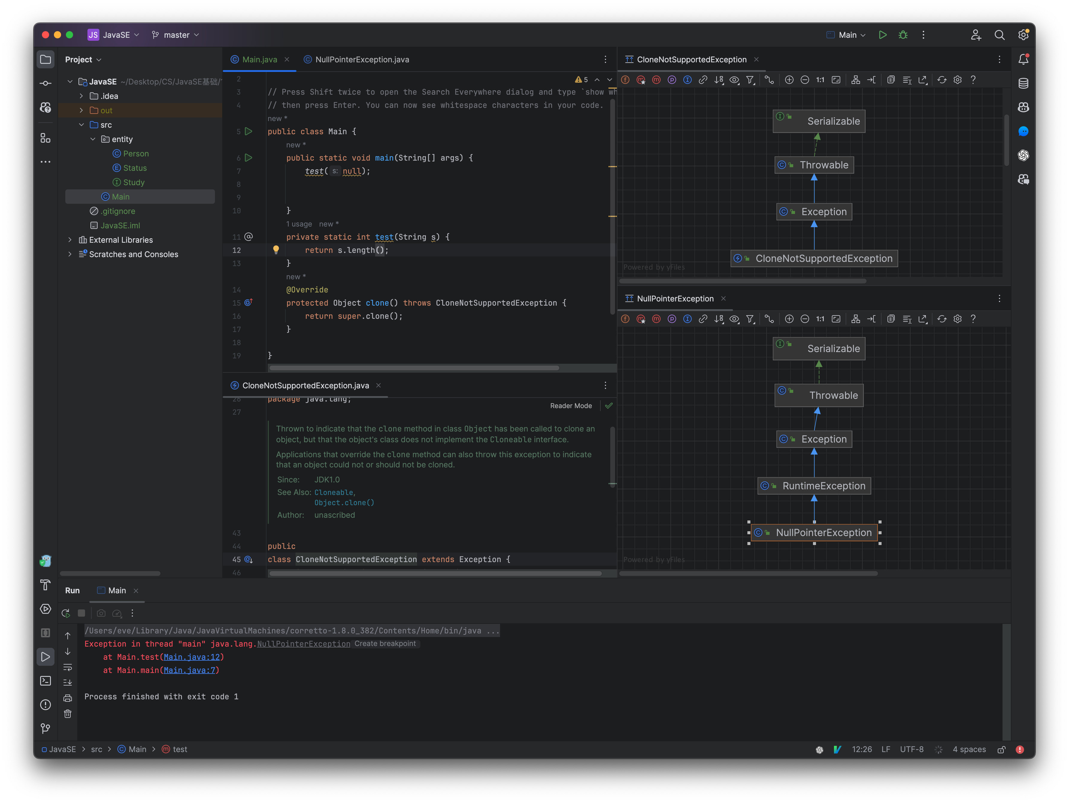Open diagram settings gear in NullPointerException panel
This screenshot has width=1069, height=803.
tap(957, 319)
